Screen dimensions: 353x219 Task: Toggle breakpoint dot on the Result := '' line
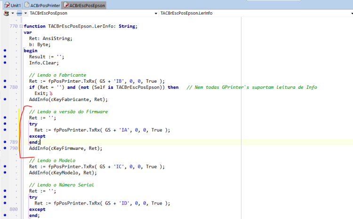coord(5,57)
